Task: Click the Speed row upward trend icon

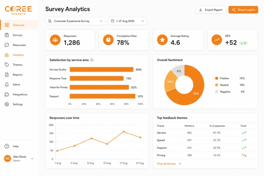Action: [x=244, y=140]
